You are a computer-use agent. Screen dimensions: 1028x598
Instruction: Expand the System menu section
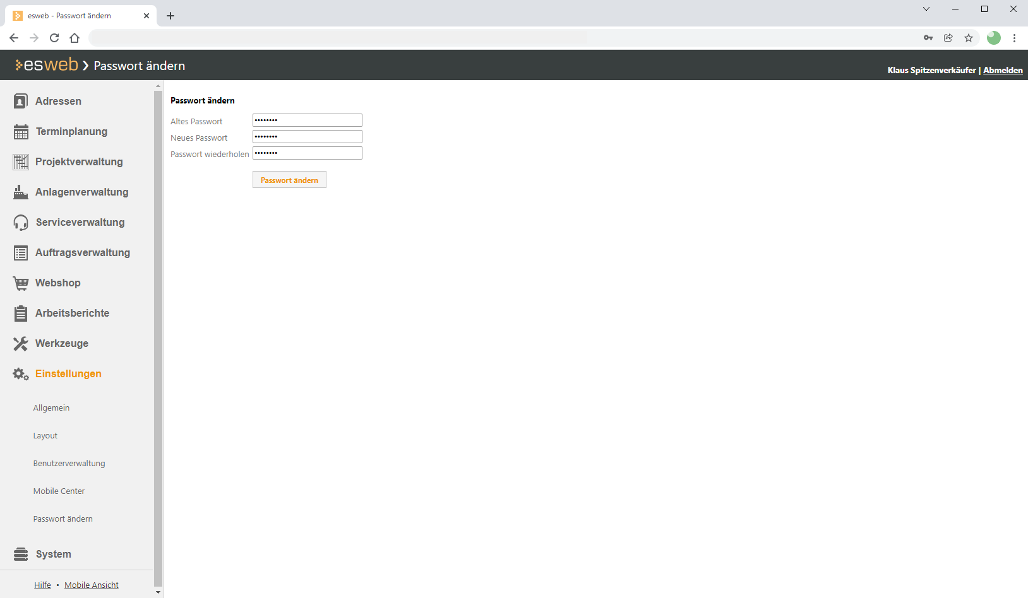[54, 554]
